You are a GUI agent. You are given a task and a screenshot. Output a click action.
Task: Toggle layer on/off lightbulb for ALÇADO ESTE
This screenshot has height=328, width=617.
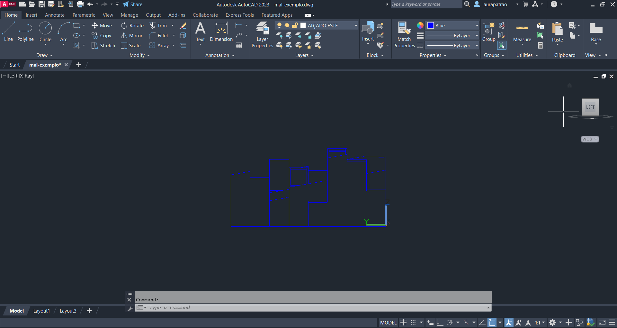279,25
